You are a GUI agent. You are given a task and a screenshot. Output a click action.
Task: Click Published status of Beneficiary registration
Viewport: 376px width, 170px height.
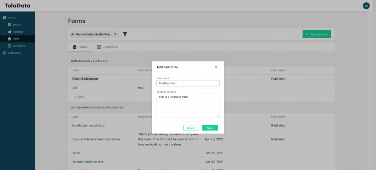(x=278, y=125)
